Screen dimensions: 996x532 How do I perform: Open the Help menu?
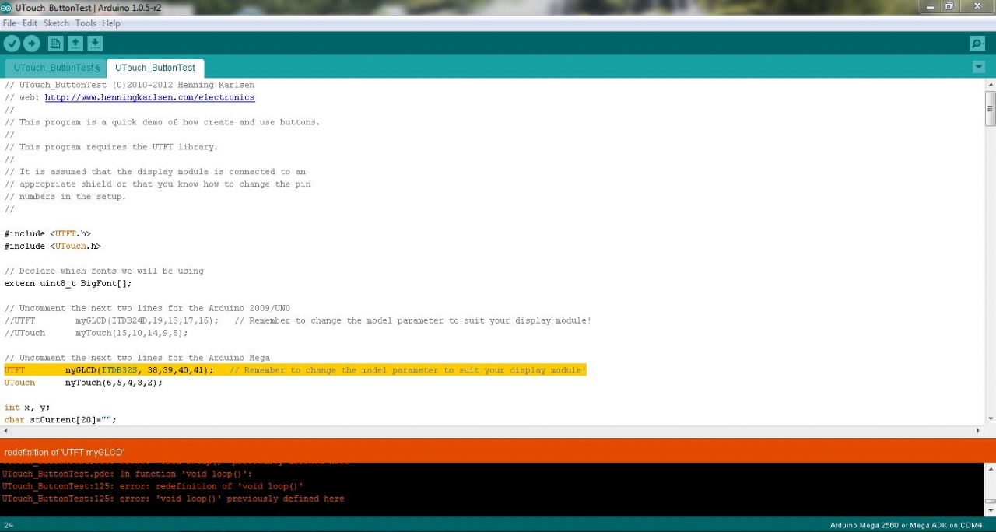click(x=111, y=23)
